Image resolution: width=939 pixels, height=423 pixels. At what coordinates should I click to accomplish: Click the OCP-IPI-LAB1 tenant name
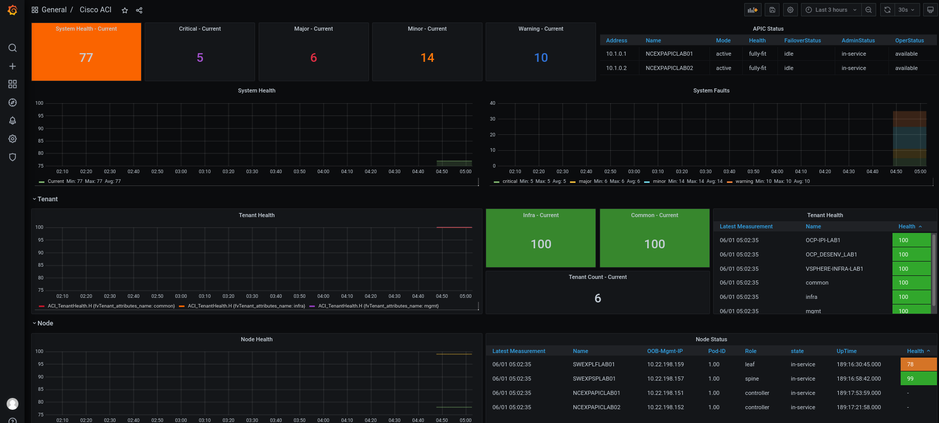coord(823,240)
